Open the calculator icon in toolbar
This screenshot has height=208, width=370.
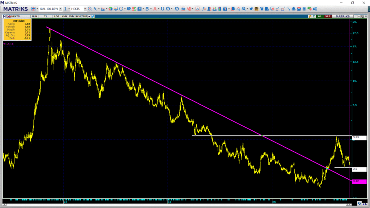coord(304,9)
